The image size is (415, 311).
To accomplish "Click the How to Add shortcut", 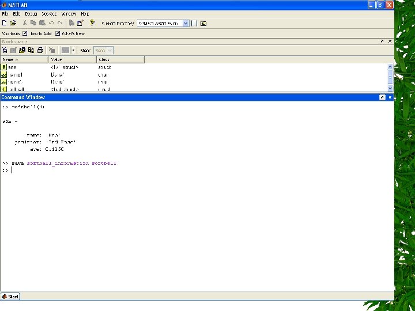I will [x=40, y=33].
